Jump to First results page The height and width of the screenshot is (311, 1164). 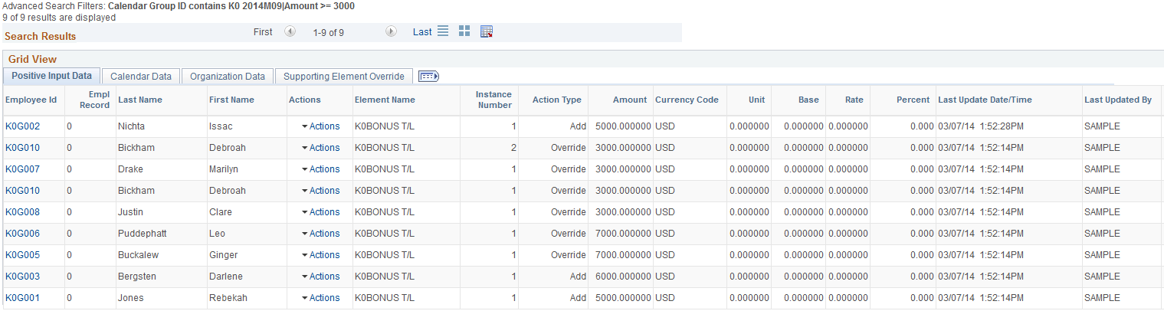263,32
